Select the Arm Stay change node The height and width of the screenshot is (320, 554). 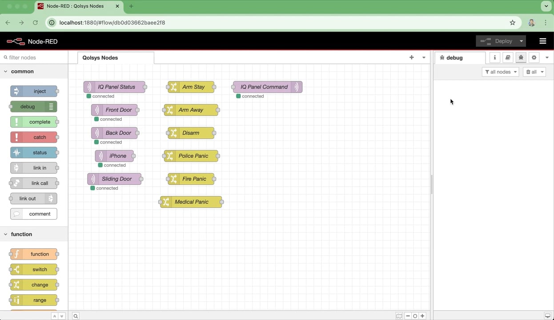[x=191, y=87]
